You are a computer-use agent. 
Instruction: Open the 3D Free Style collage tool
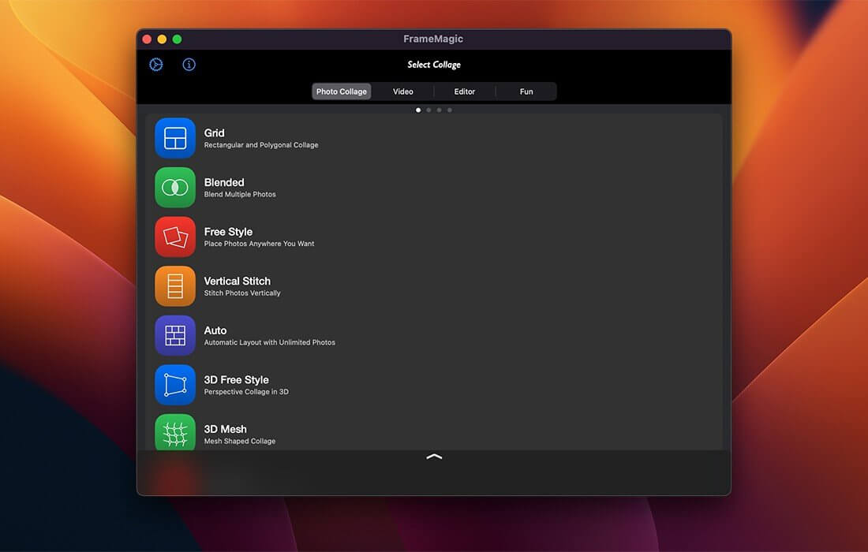coord(175,385)
